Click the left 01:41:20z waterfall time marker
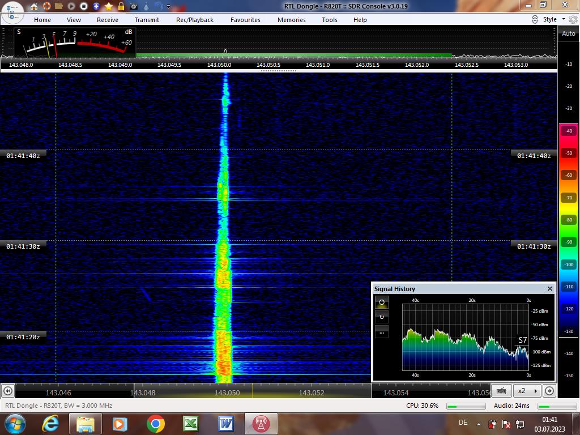580x435 pixels. pos(23,337)
